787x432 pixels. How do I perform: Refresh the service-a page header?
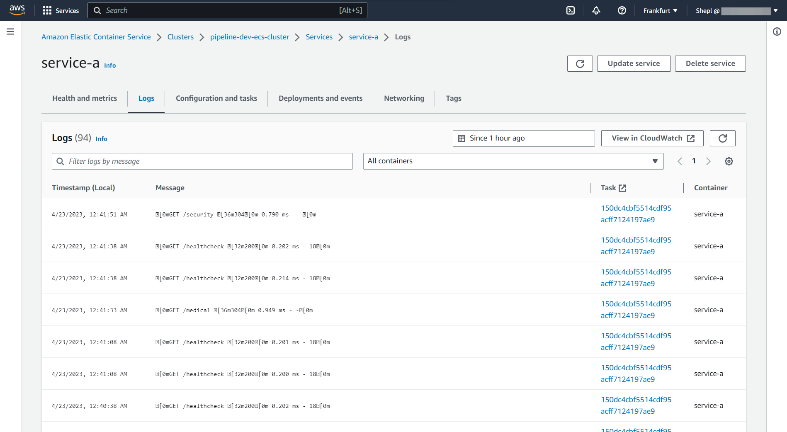(580, 63)
